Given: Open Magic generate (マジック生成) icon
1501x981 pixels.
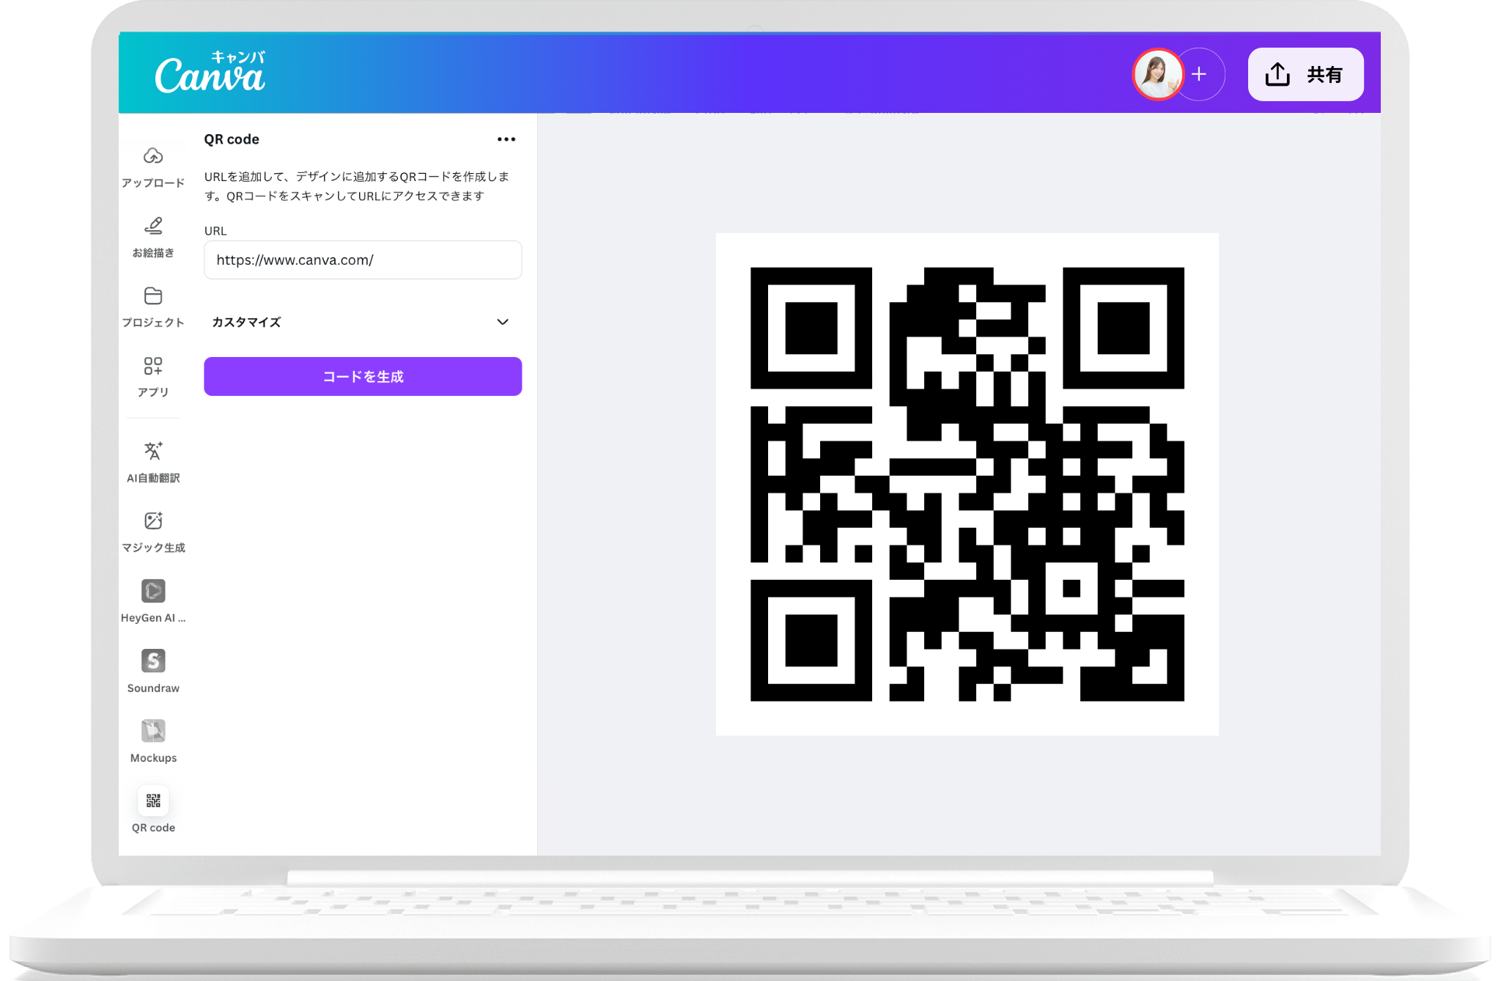Looking at the screenshot, I should (x=153, y=521).
